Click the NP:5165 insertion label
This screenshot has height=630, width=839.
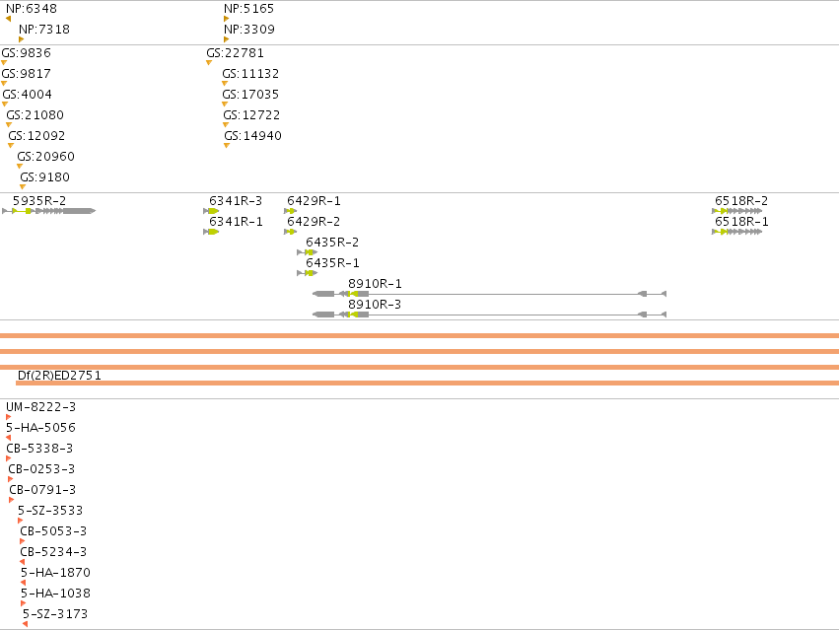248,9
